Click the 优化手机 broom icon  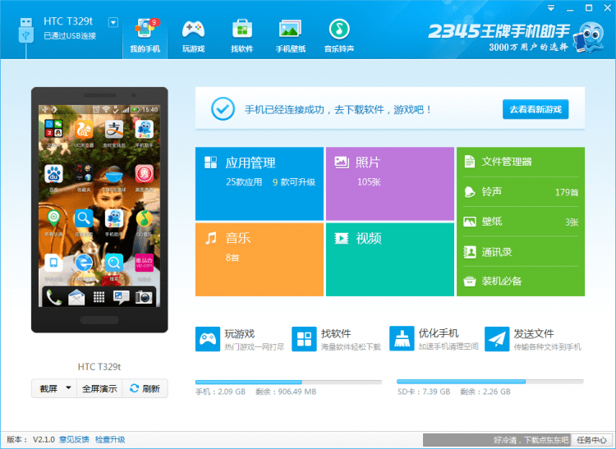point(401,338)
